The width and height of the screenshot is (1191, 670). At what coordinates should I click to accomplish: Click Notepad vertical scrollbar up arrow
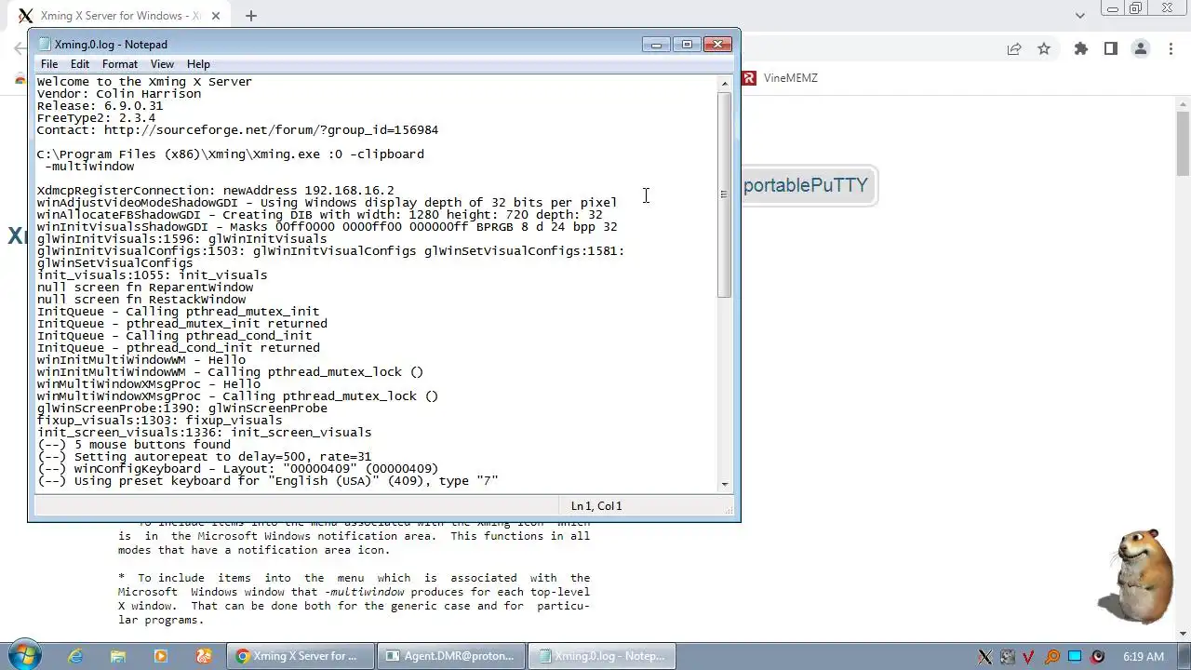coord(725,84)
